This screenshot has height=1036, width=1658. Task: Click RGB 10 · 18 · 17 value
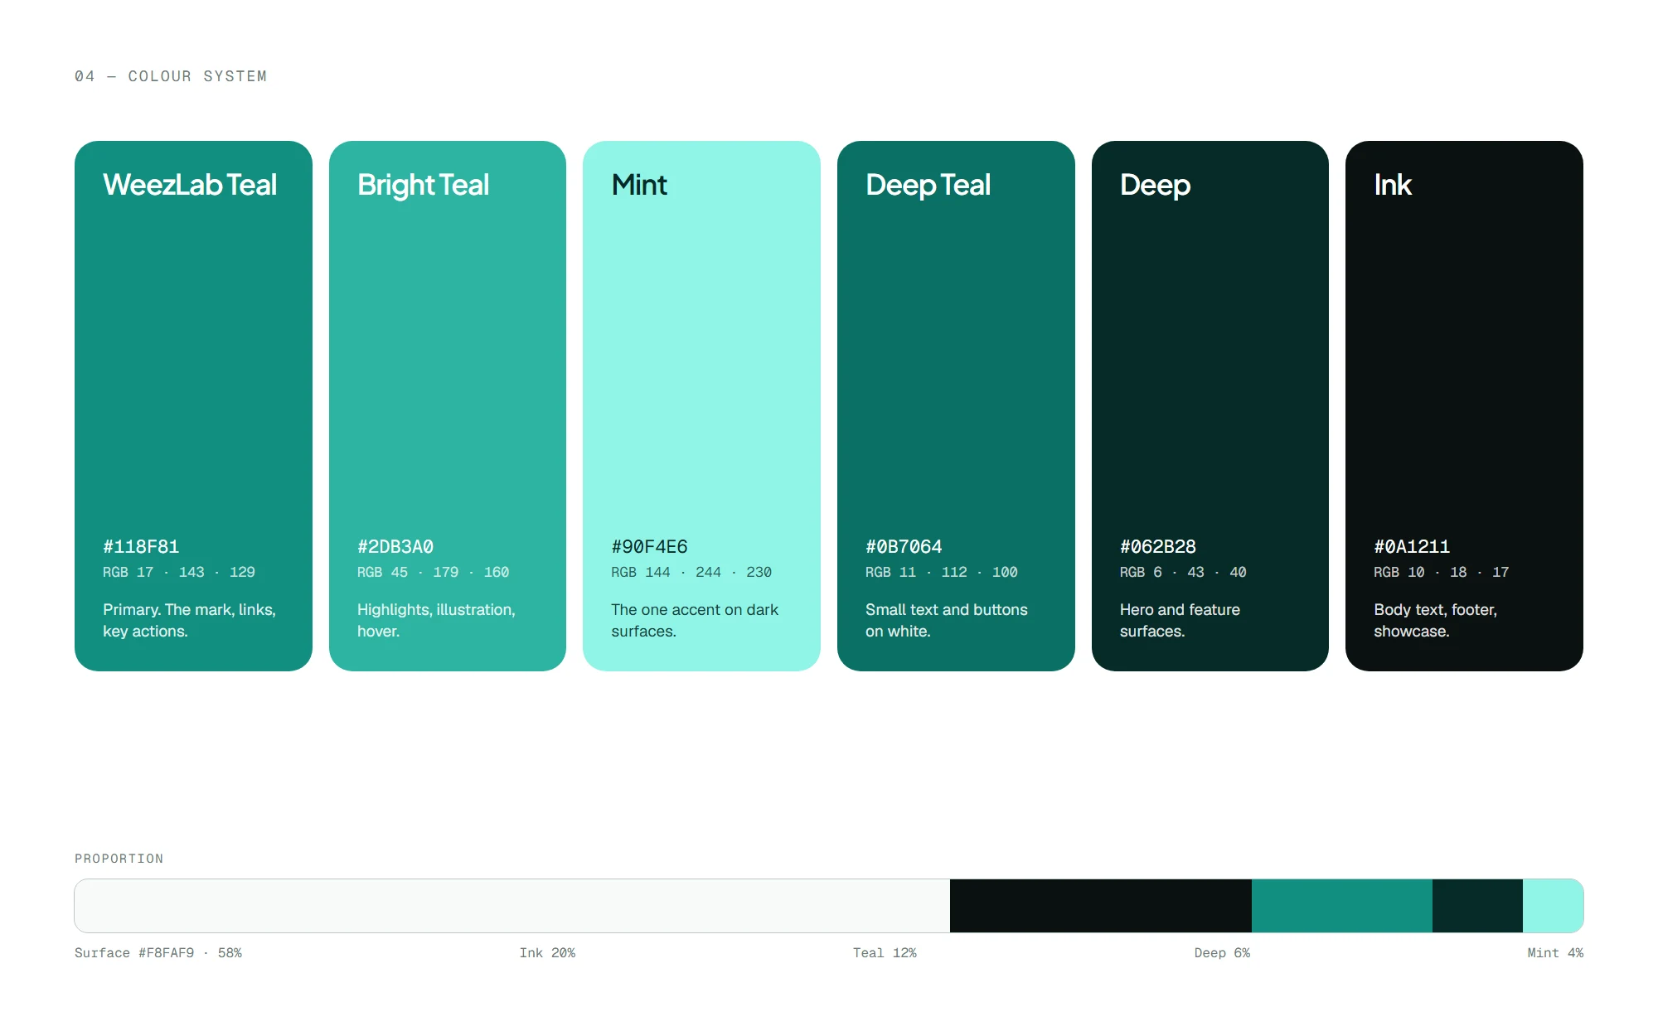click(x=1442, y=572)
